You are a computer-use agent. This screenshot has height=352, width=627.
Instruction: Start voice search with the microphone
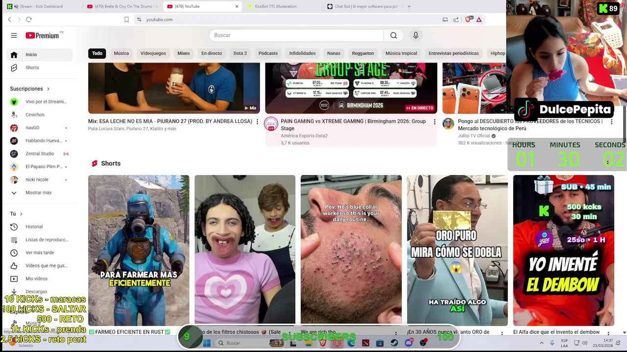click(415, 35)
